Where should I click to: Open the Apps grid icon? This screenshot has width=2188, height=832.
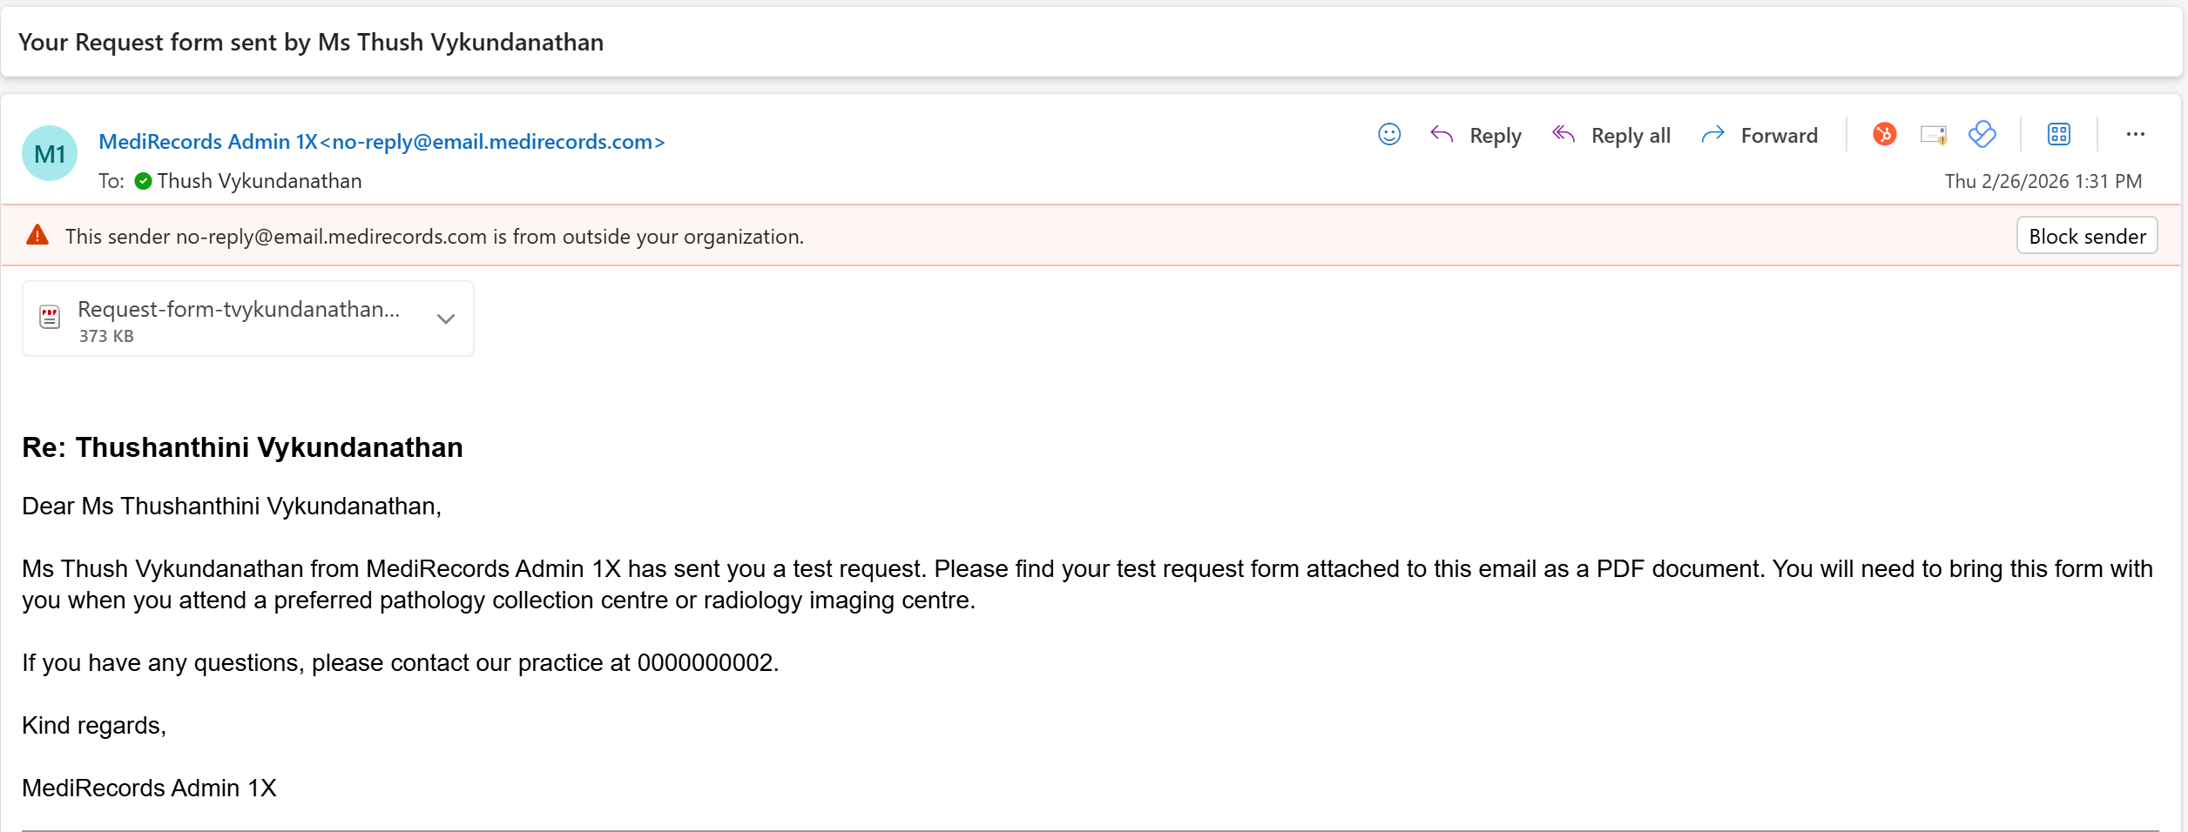pyautogui.click(x=2059, y=134)
